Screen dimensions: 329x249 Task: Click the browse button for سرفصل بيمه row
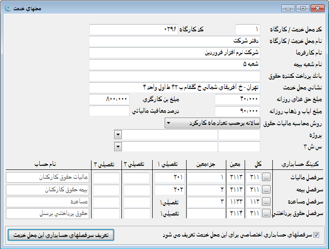(267, 190)
